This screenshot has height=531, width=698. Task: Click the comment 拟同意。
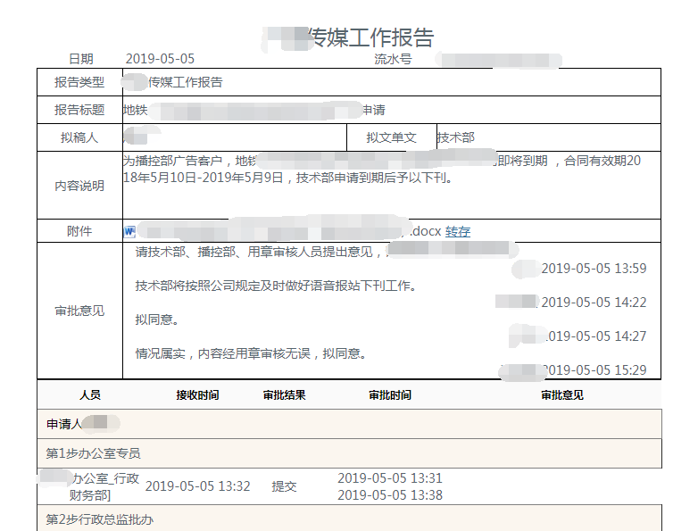(157, 319)
